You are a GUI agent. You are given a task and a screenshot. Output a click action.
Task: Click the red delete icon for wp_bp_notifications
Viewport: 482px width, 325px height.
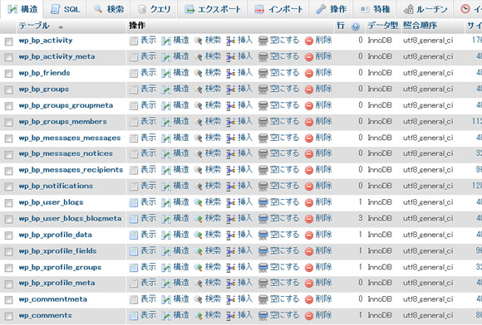point(309,187)
